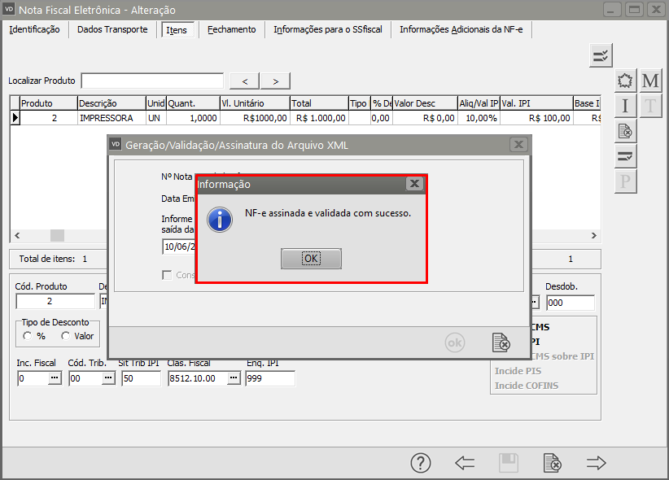
Task: Go forward with the right arrow icon
Action: [596, 463]
